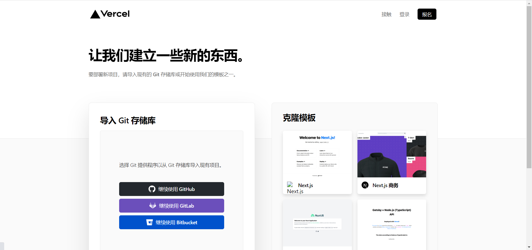This screenshot has height=250, width=532.
Task: Open the 接触 contact link
Action: pos(386,14)
